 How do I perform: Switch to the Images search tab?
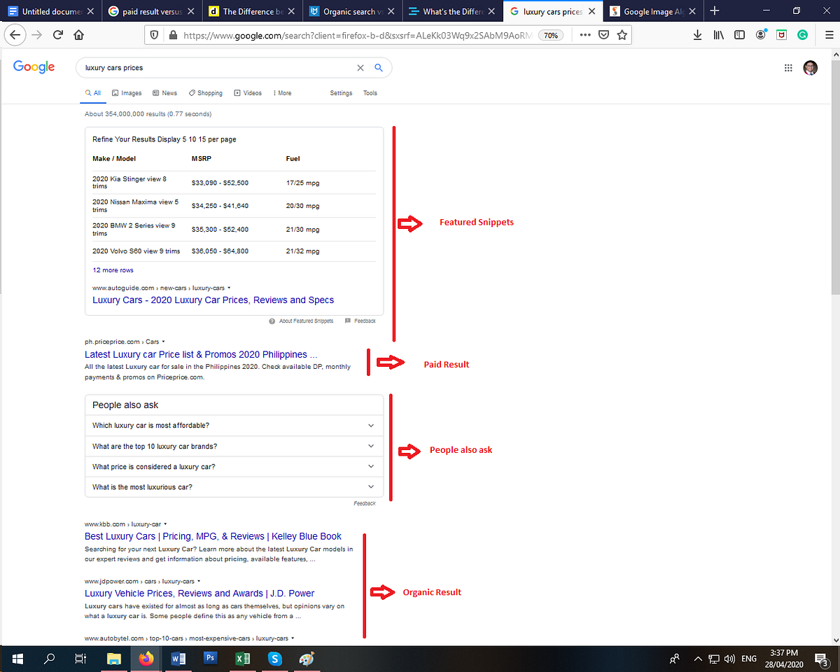pos(127,92)
